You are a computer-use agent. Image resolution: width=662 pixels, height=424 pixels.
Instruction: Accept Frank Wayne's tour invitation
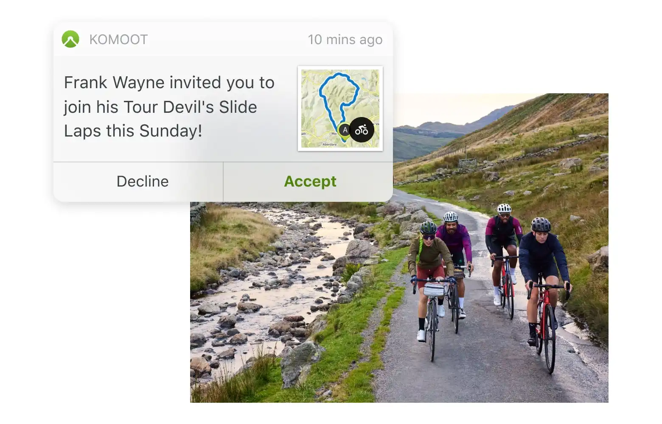tap(310, 181)
